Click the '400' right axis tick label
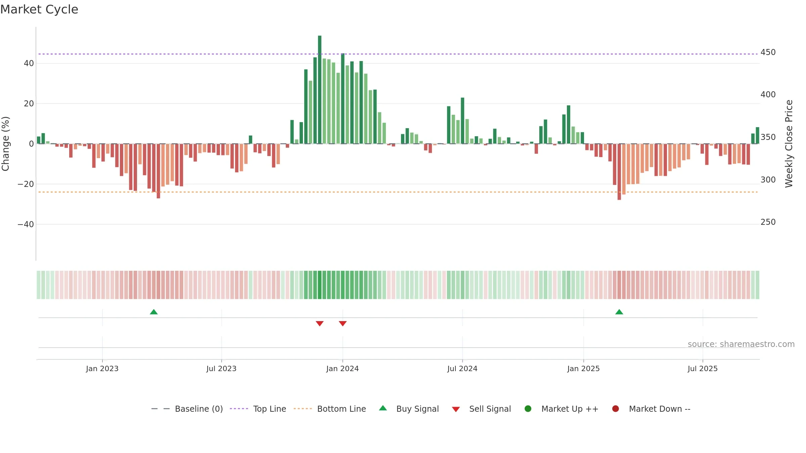The height and width of the screenshot is (453, 806). [x=768, y=95]
